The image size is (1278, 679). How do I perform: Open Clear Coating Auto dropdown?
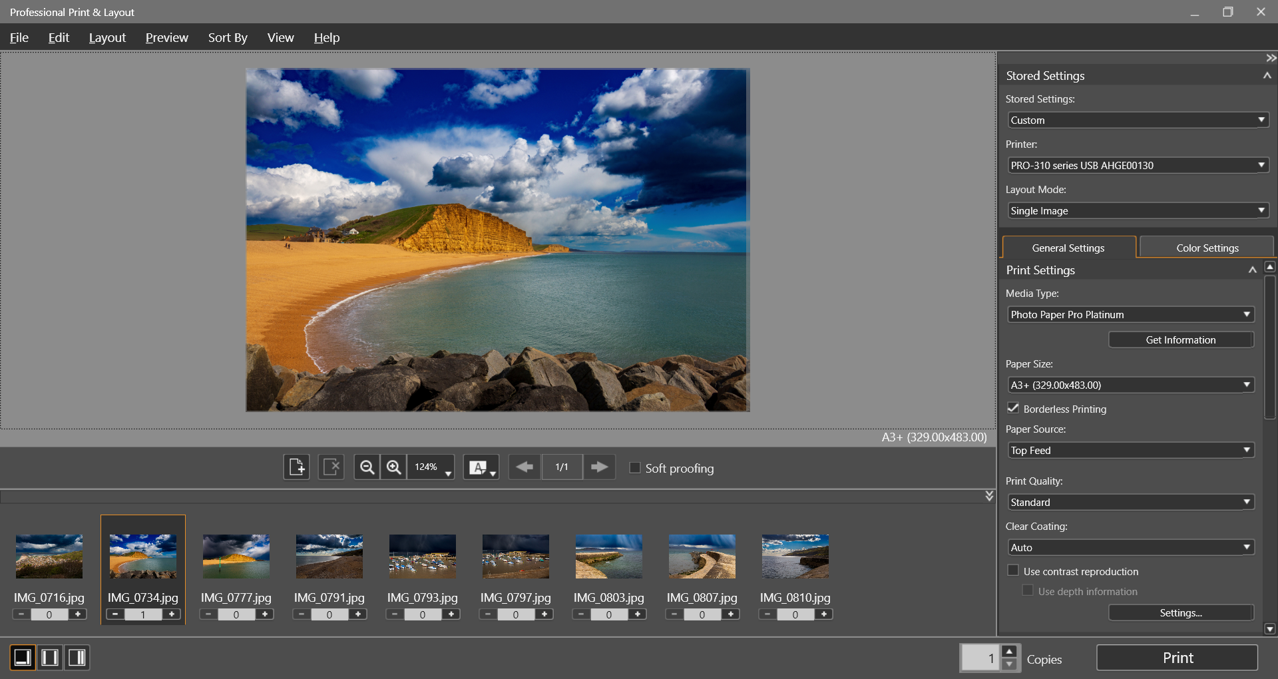(x=1131, y=547)
